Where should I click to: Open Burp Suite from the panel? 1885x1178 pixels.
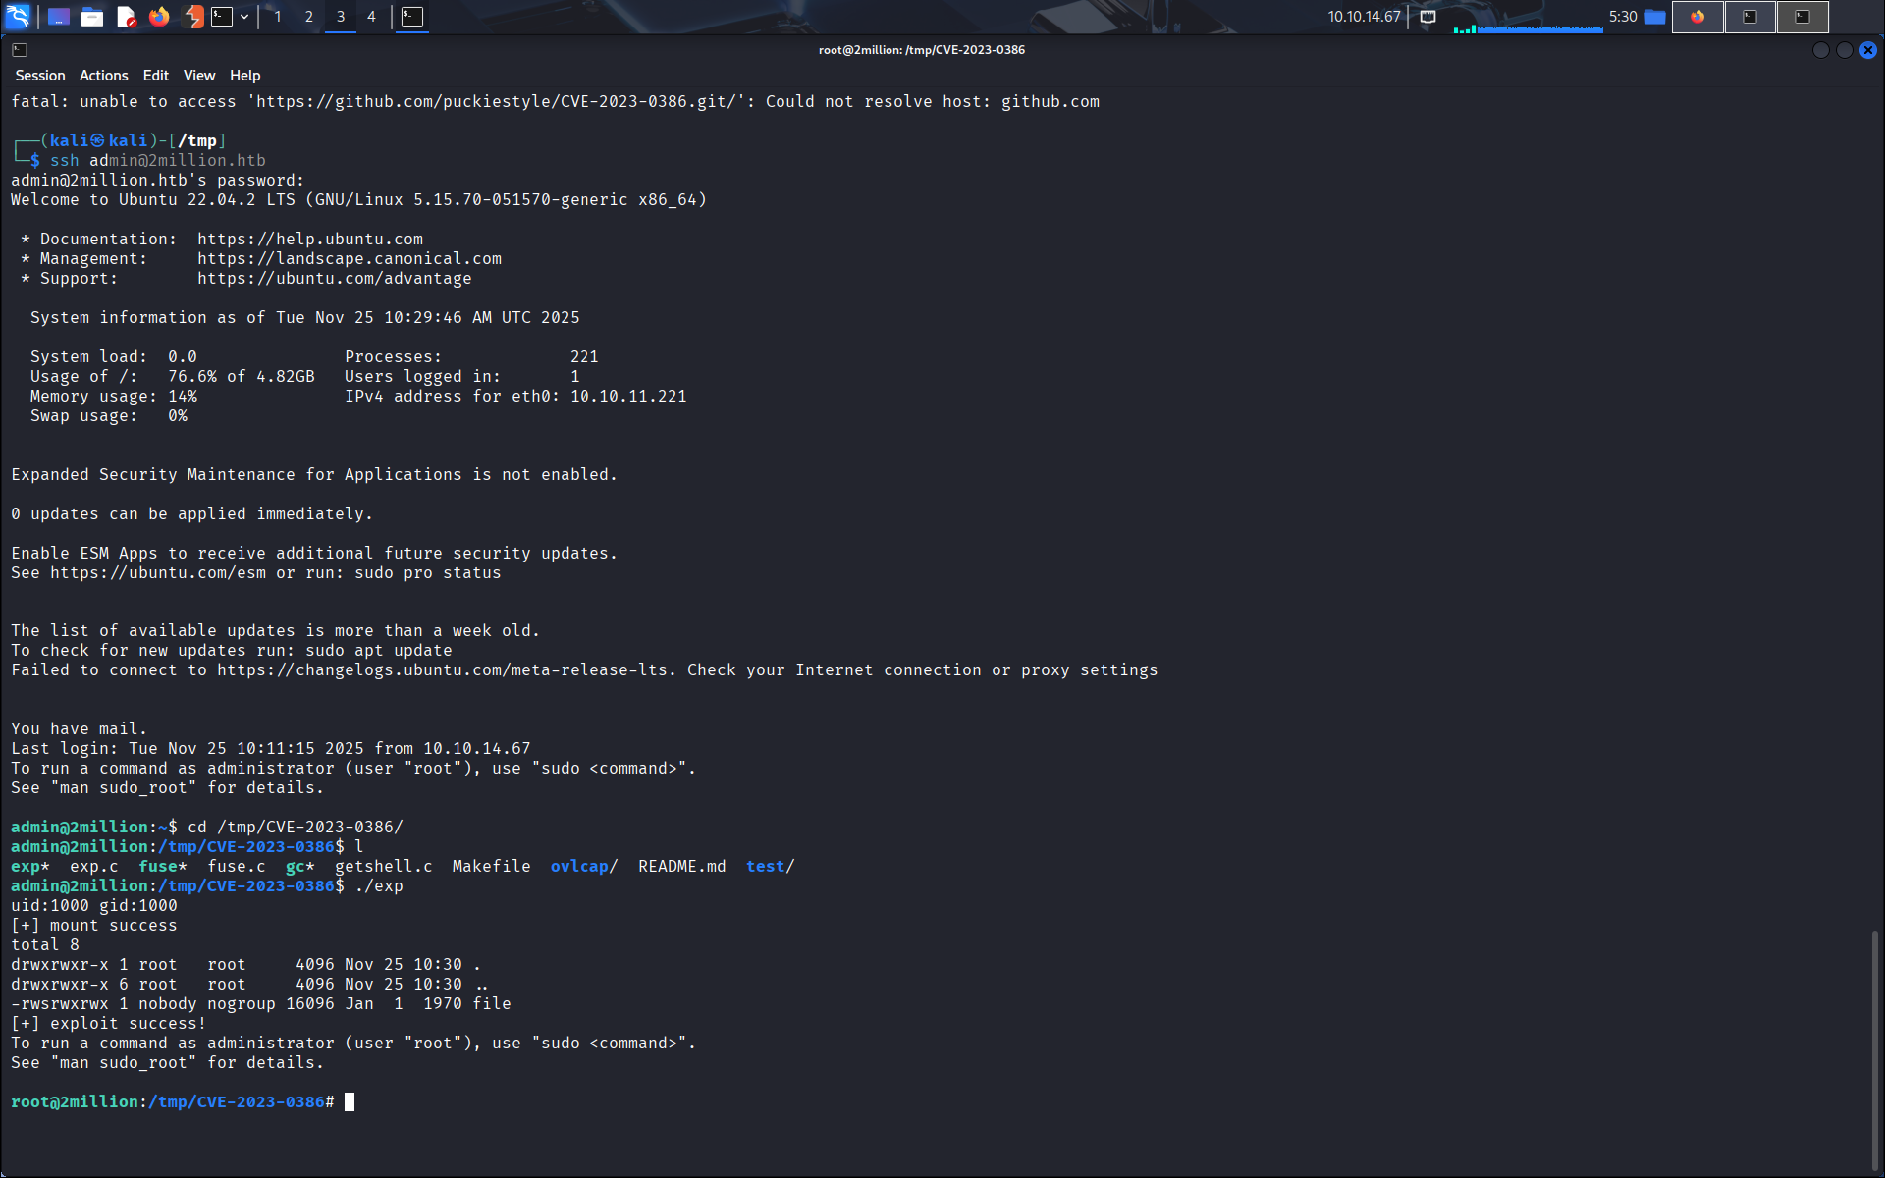[193, 17]
